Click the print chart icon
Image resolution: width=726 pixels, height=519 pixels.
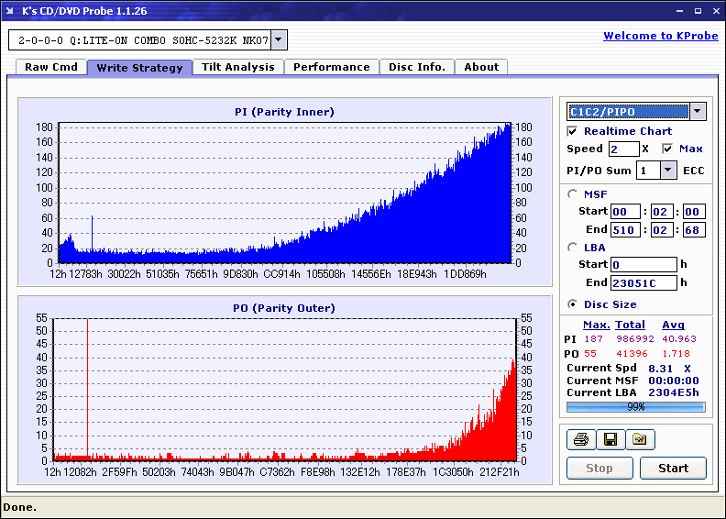click(580, 439)
